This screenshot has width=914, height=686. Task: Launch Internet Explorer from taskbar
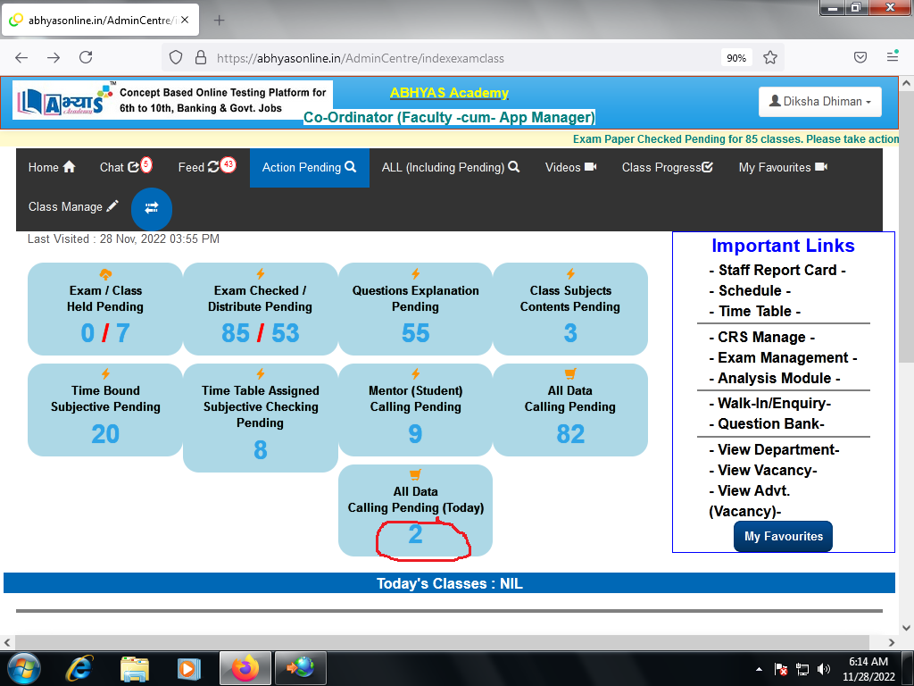(x=80, y=667)
